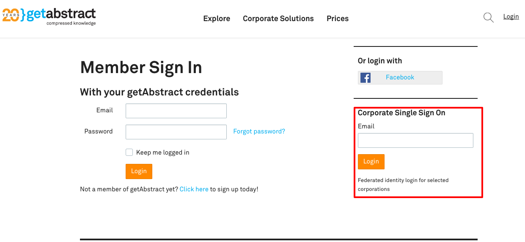Image resolution: width=525 pixels, height=242 pixels.
Task: Choose the Facebook text to log in
Action: [x=400, y=77]
